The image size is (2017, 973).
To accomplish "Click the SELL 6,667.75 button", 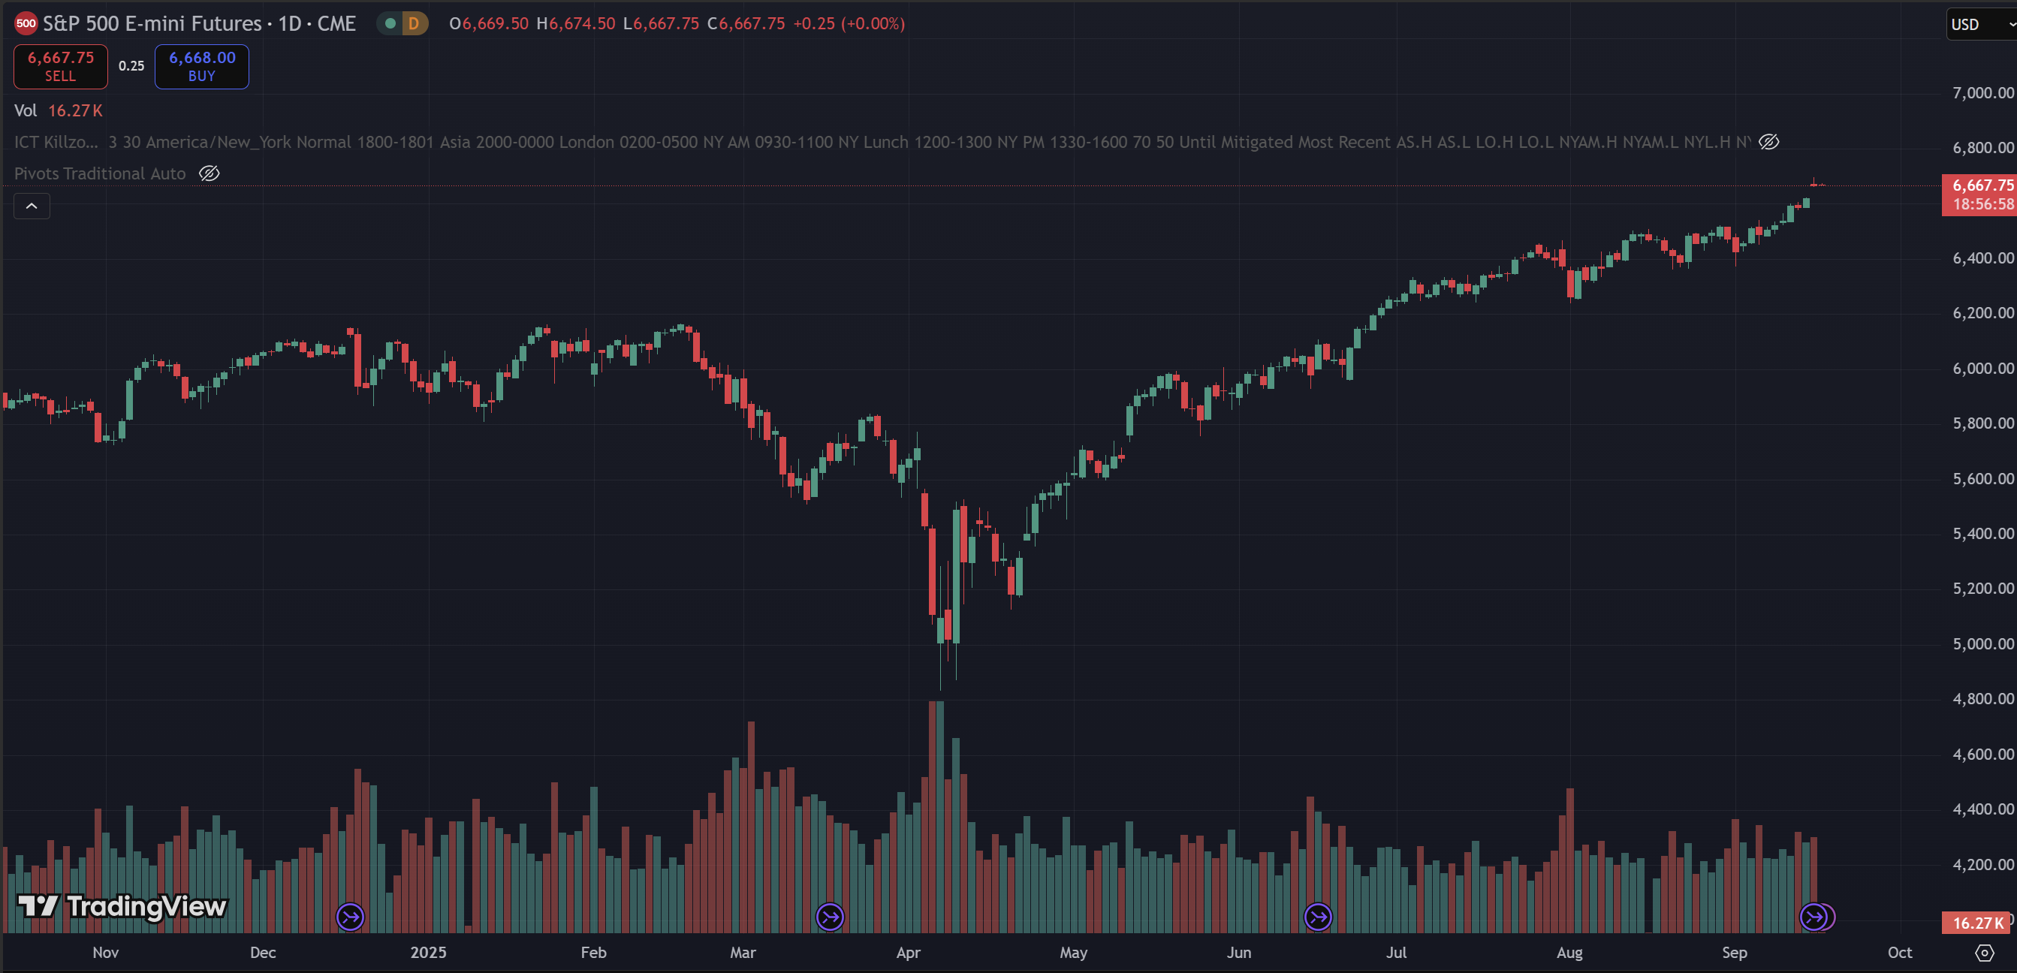I will [60, 67].
